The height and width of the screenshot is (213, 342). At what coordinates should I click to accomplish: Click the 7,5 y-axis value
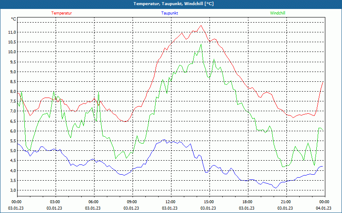point(13,101)
